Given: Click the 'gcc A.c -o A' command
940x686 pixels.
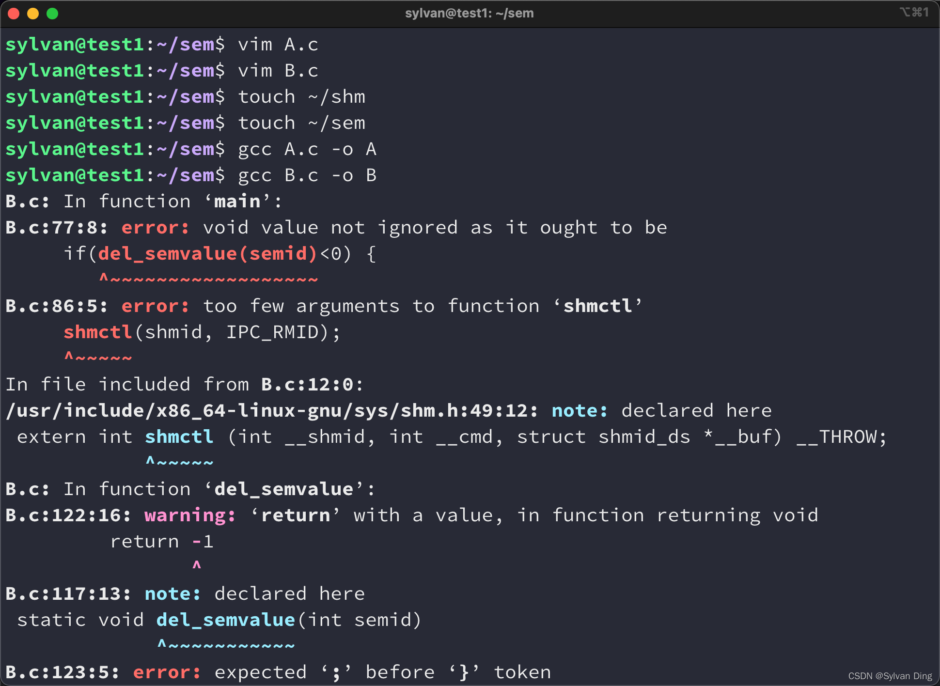Looking at the screenshot, I should pos(307,149).
